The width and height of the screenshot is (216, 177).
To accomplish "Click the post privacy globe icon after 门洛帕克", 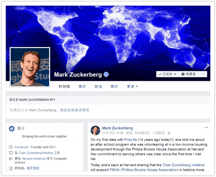I will click(169, 133).
